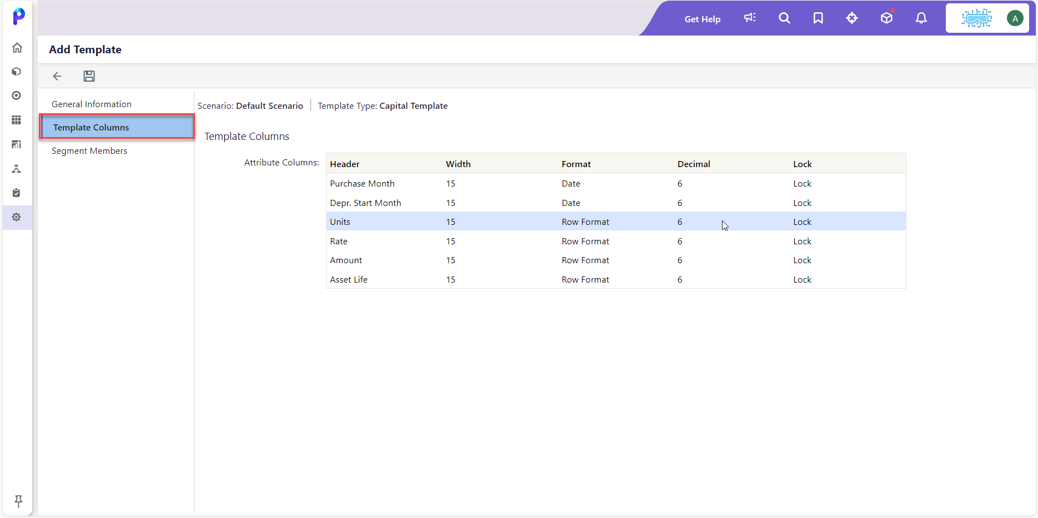Click Decimal value in the Rate row
Screen dimensions: 1038x518
point(680,241)
